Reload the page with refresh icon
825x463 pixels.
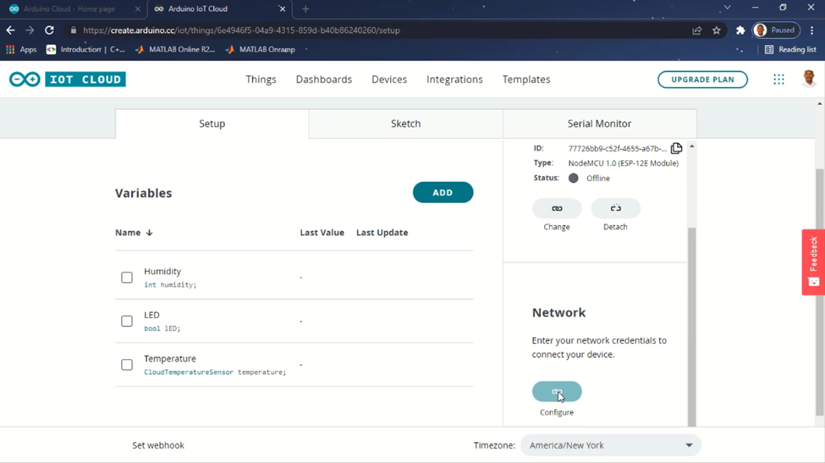[x=49, y=30]
